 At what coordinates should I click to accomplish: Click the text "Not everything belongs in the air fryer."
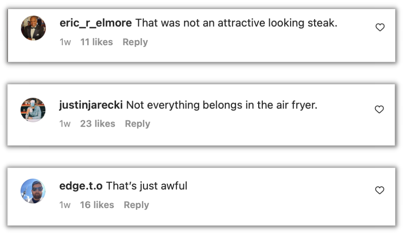click(222, 105)
